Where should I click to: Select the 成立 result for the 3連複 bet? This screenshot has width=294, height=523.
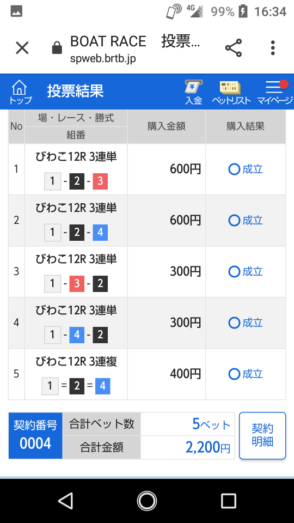click(x=246, y=374)
